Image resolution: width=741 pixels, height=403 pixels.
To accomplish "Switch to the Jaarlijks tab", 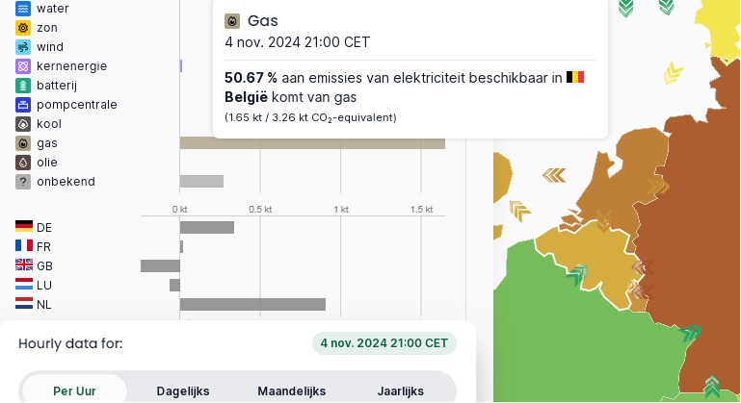I will click(x=401, y=390).
